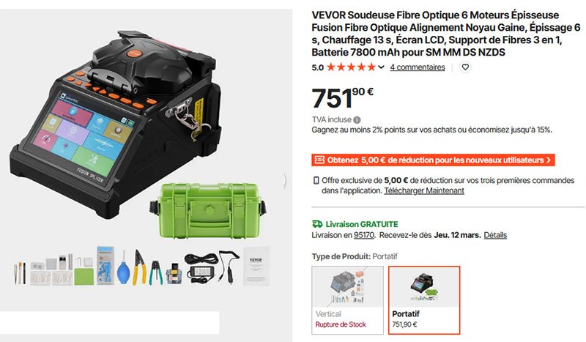
Task: Click the Portatif variant thumbnail image
Action: click(x=424, y=287)
